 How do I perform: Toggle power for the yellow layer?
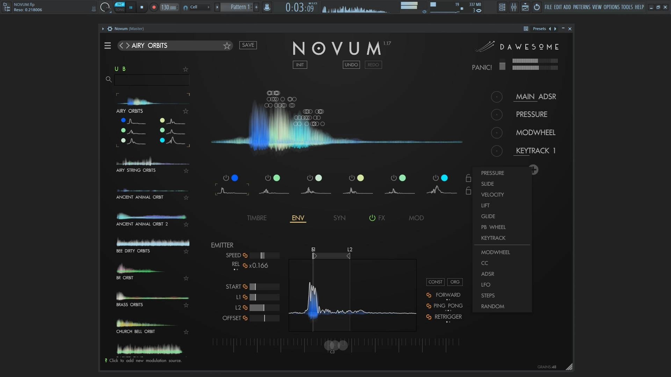[352, 178]
